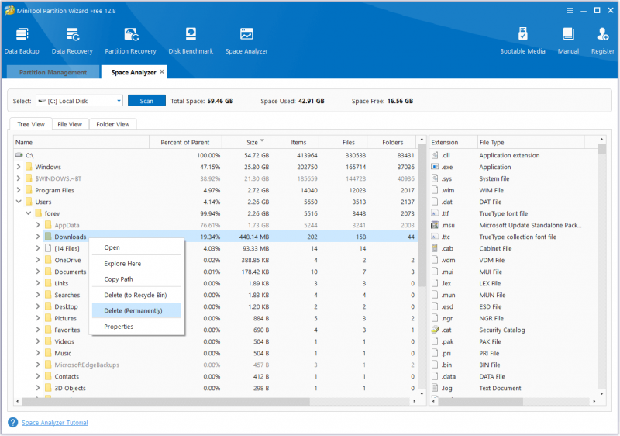Screen dimensions: 620x436
Task: Open the Data Backup tool
Action: click(x=22, y=41)
